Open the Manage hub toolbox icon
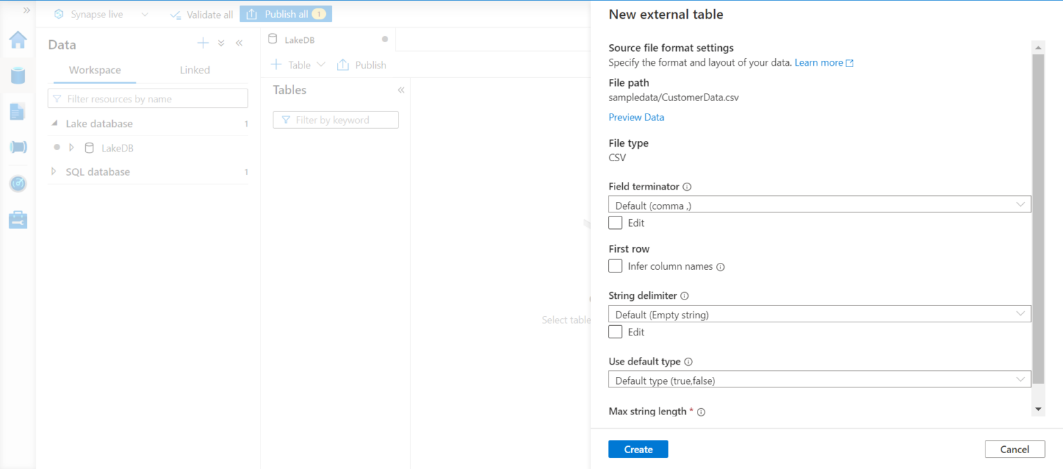The image size is (1063, 469). (x=18, y=220)
